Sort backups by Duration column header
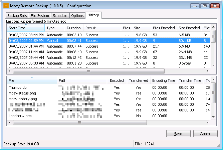Screen dimensions: 223x150 (x=74, y=28)
